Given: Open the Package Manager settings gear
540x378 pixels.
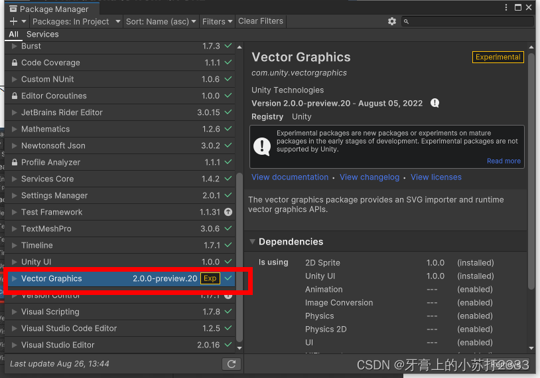Looking at the screenshot, I should 392,21.
